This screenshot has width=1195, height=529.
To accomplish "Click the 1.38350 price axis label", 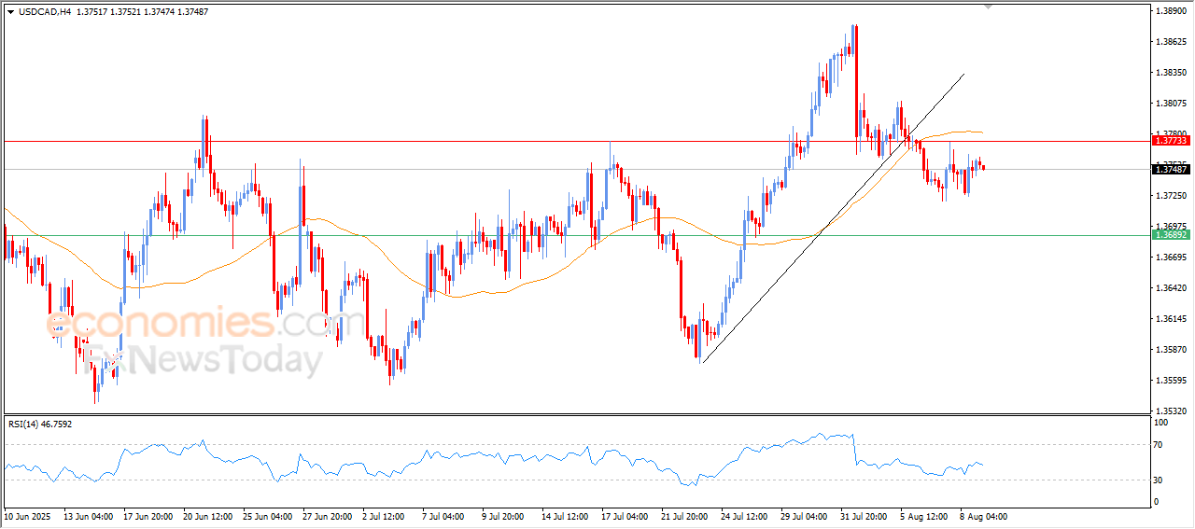I will [x=1172, y=73].
